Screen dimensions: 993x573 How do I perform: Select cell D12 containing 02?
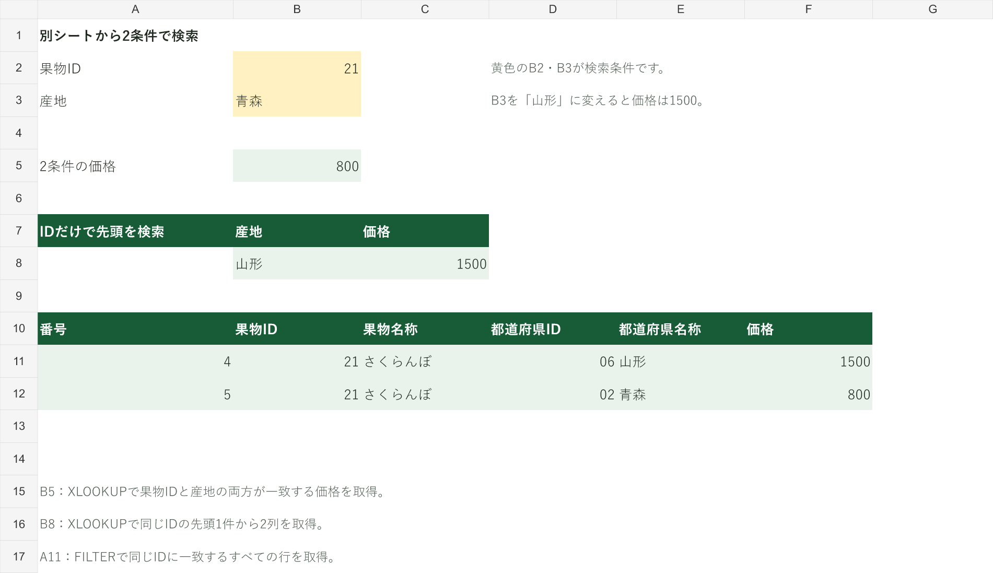(553, 394)
